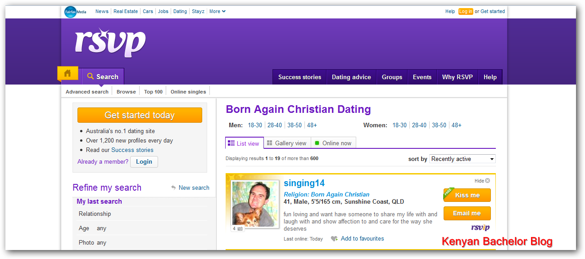Click Religion: Born Again Christian text
Image resolution: width=585 pixels, height=259 pixels.
pyautogui.click(x=327, y=195)
